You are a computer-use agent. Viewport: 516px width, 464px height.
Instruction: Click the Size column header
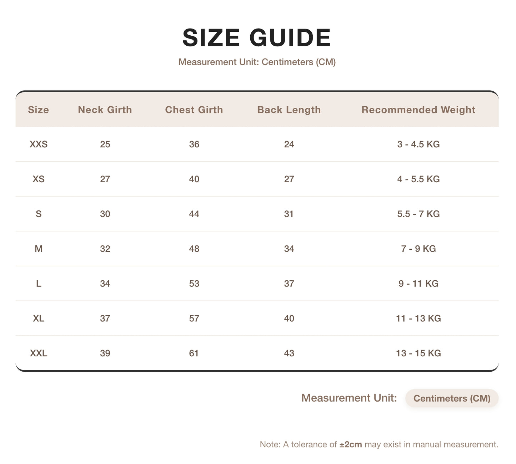[38, 110]
